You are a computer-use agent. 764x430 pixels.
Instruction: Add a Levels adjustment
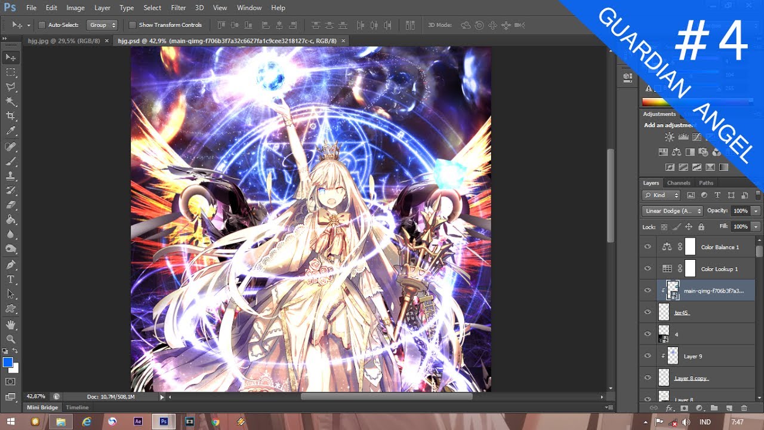pyautogui.click(x=683, y=137)
